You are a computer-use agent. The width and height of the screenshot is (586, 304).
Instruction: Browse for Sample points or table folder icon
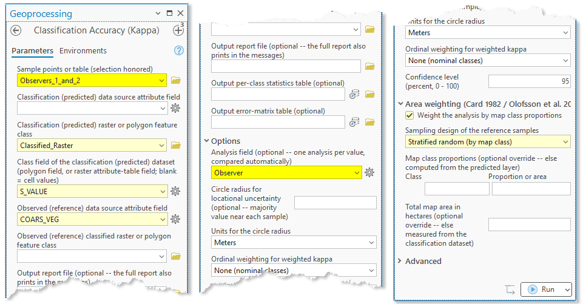[x=176, y=80]
